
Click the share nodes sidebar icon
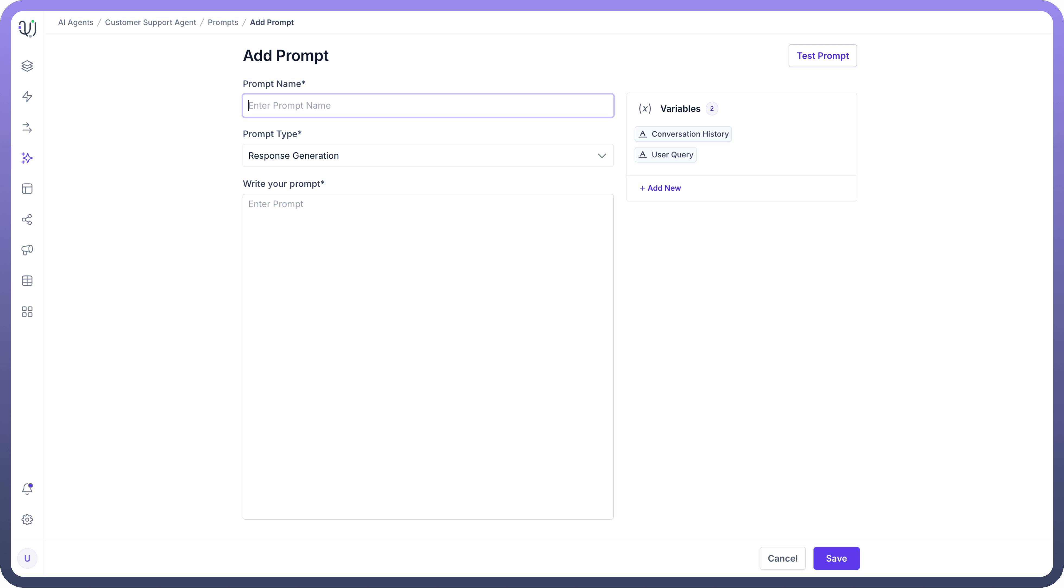pos(27,219)
